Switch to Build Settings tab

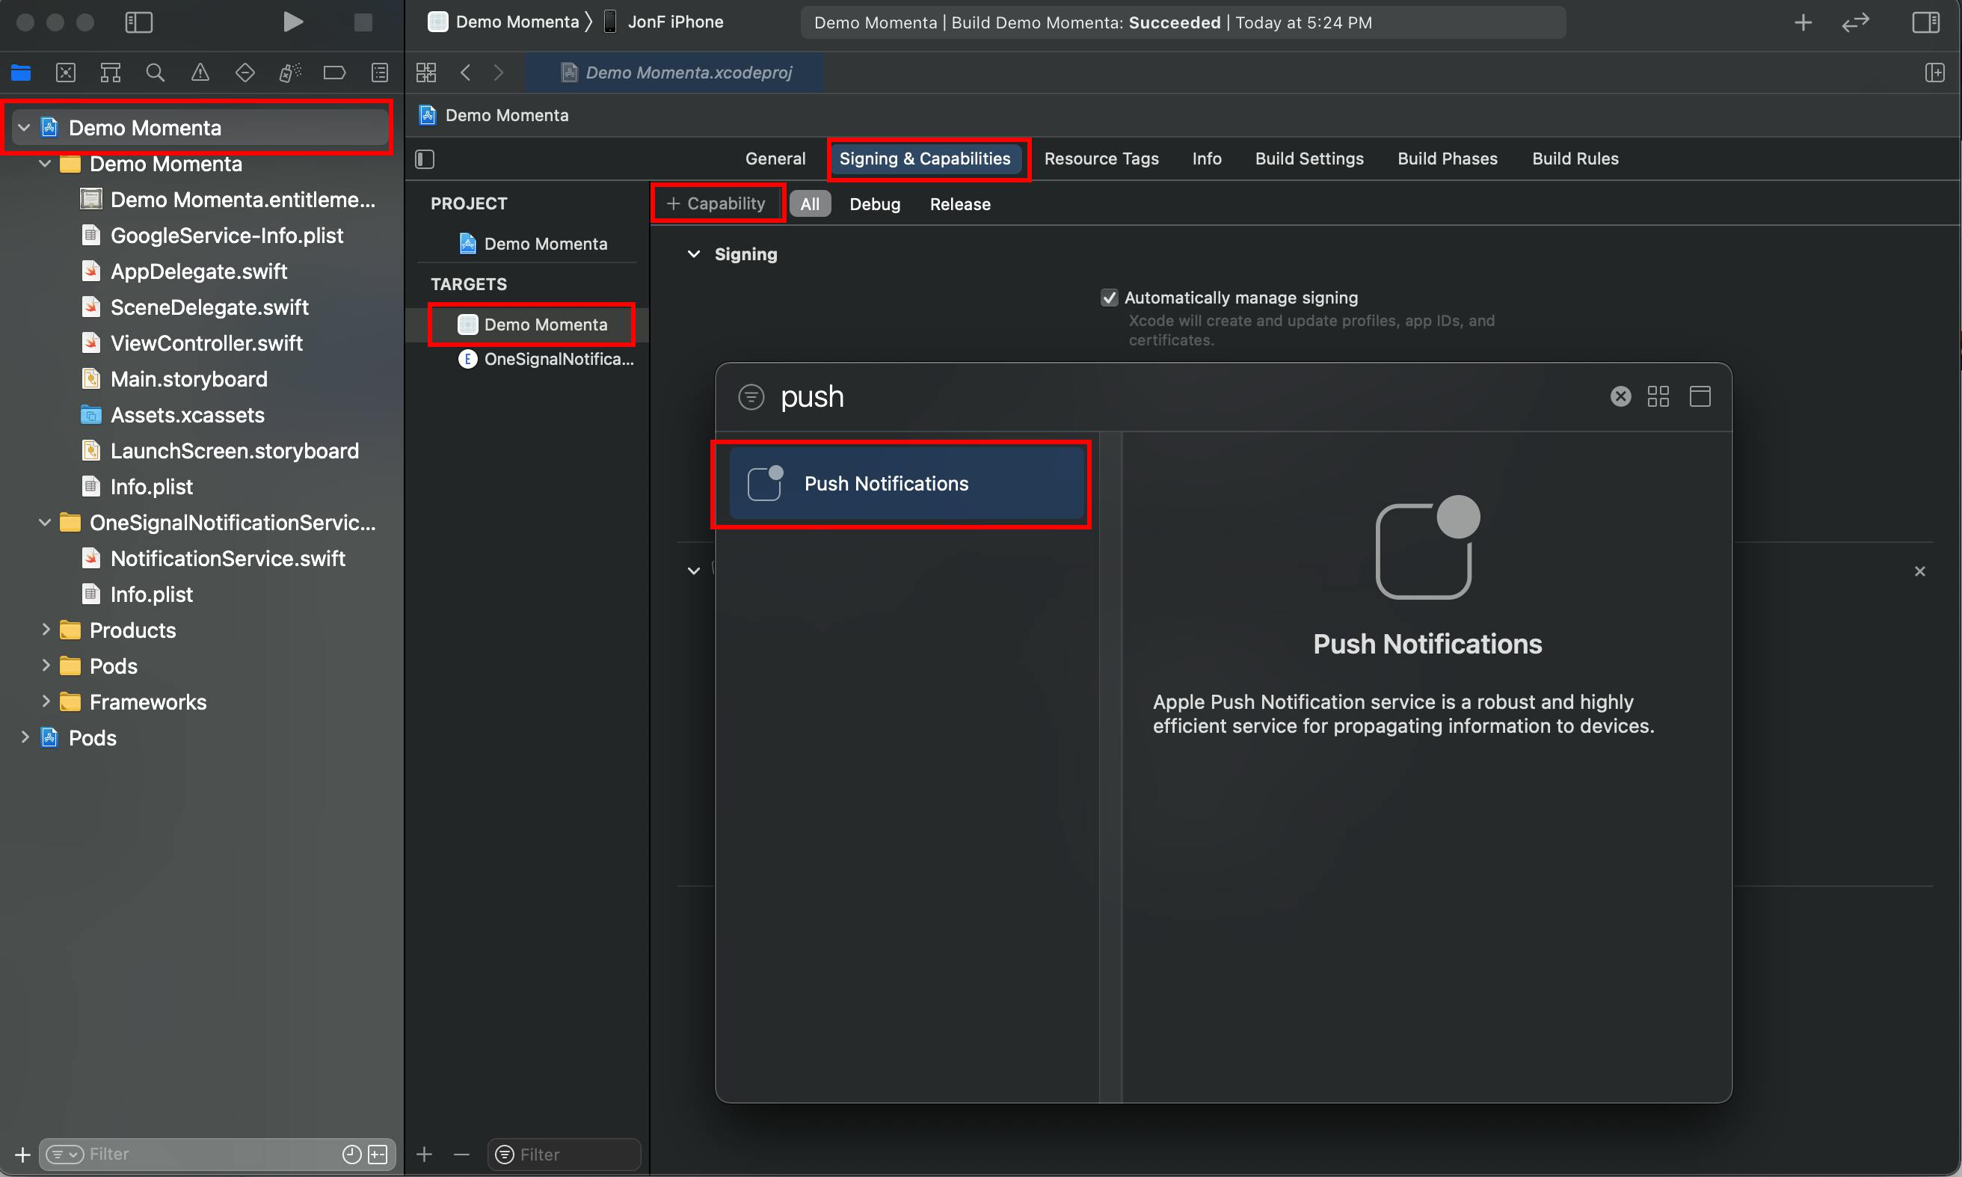point(1308,159)
